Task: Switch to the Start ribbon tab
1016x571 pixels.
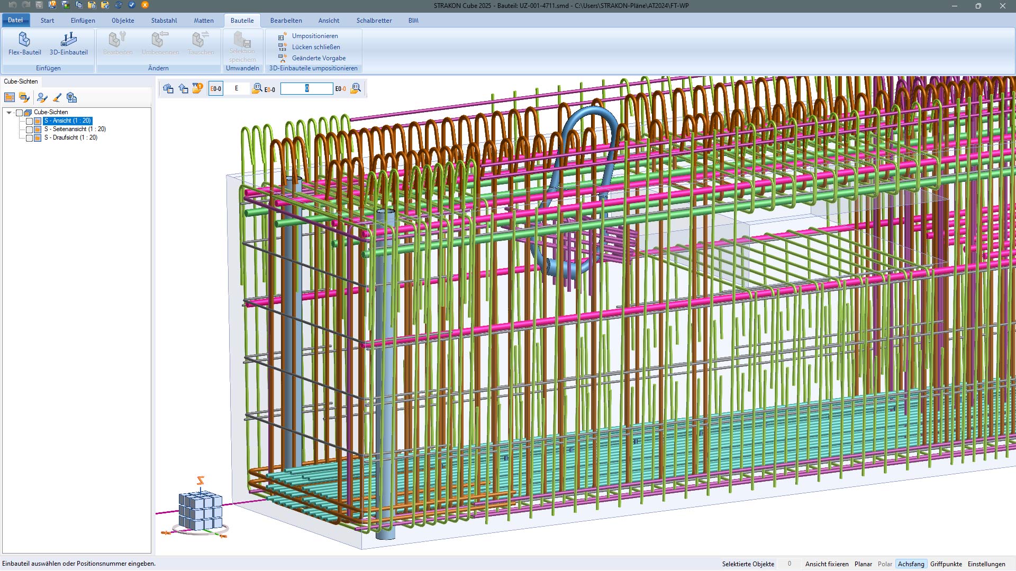Action: pos(47,21)
